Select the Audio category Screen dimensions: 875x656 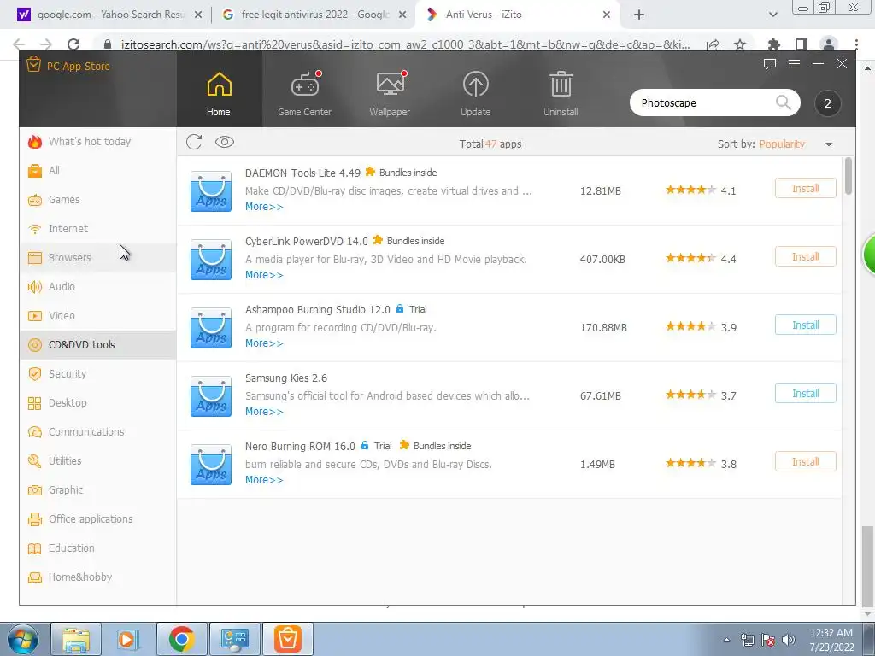pyautogui.click(x=97, y=287)
